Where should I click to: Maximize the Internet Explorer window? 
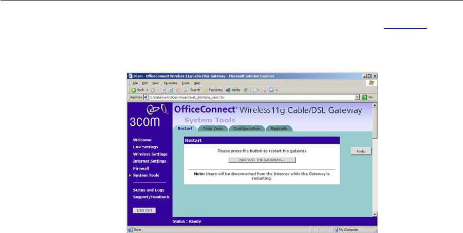(x=369, y=76)
